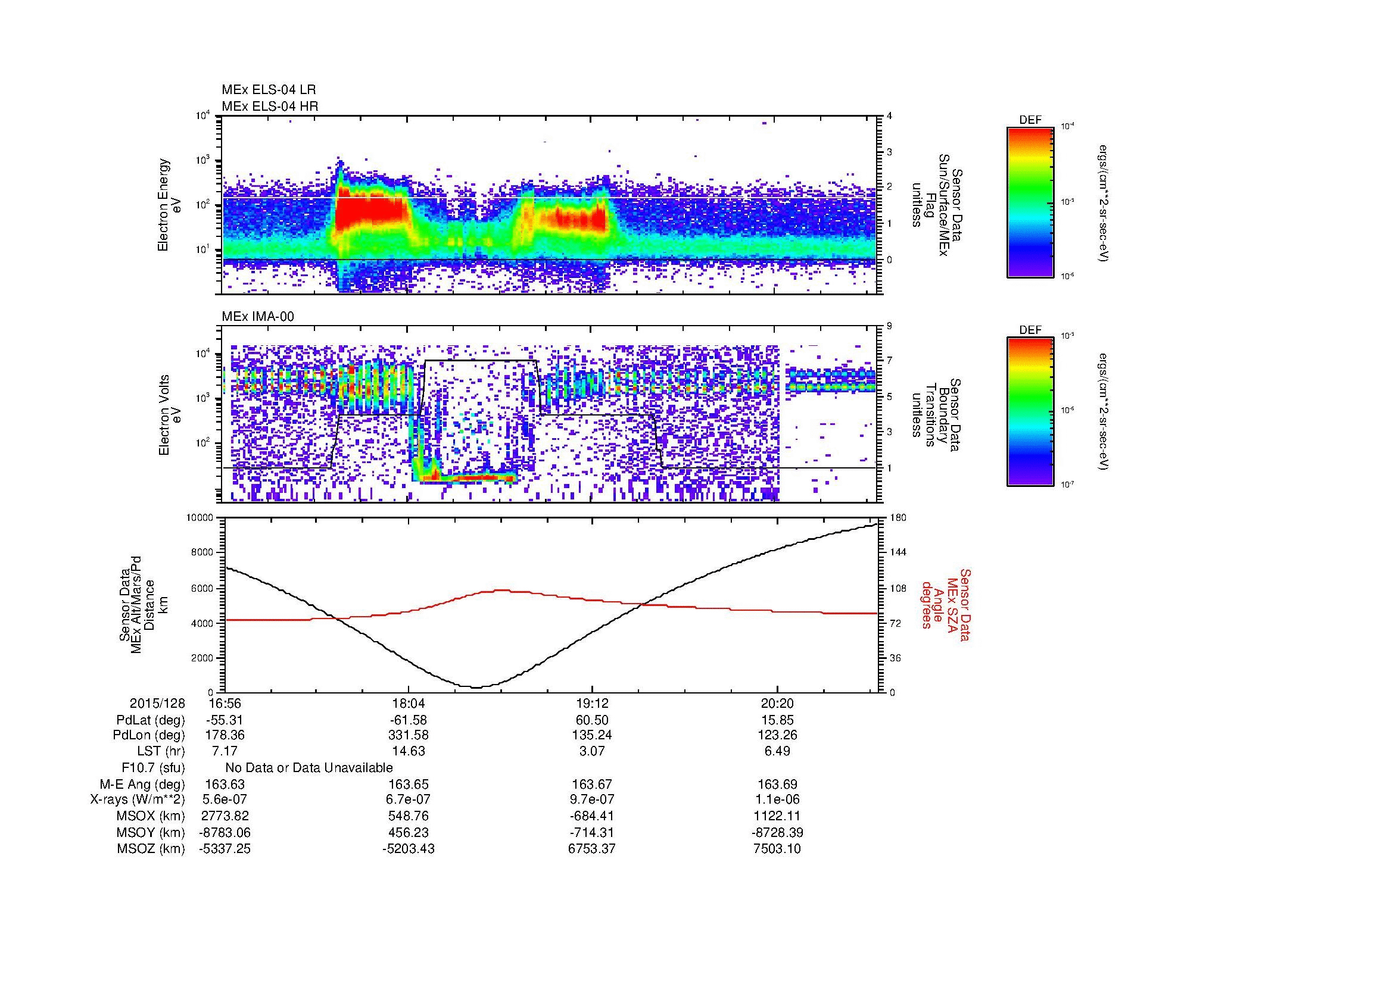The image size is (1393, 984).
Task: Click the top DEF color bar
Action: pos(1030,202)
